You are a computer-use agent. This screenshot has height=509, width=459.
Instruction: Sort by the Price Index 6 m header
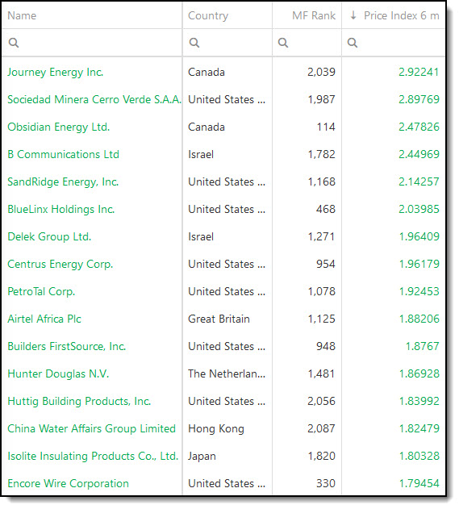point(402,15)
